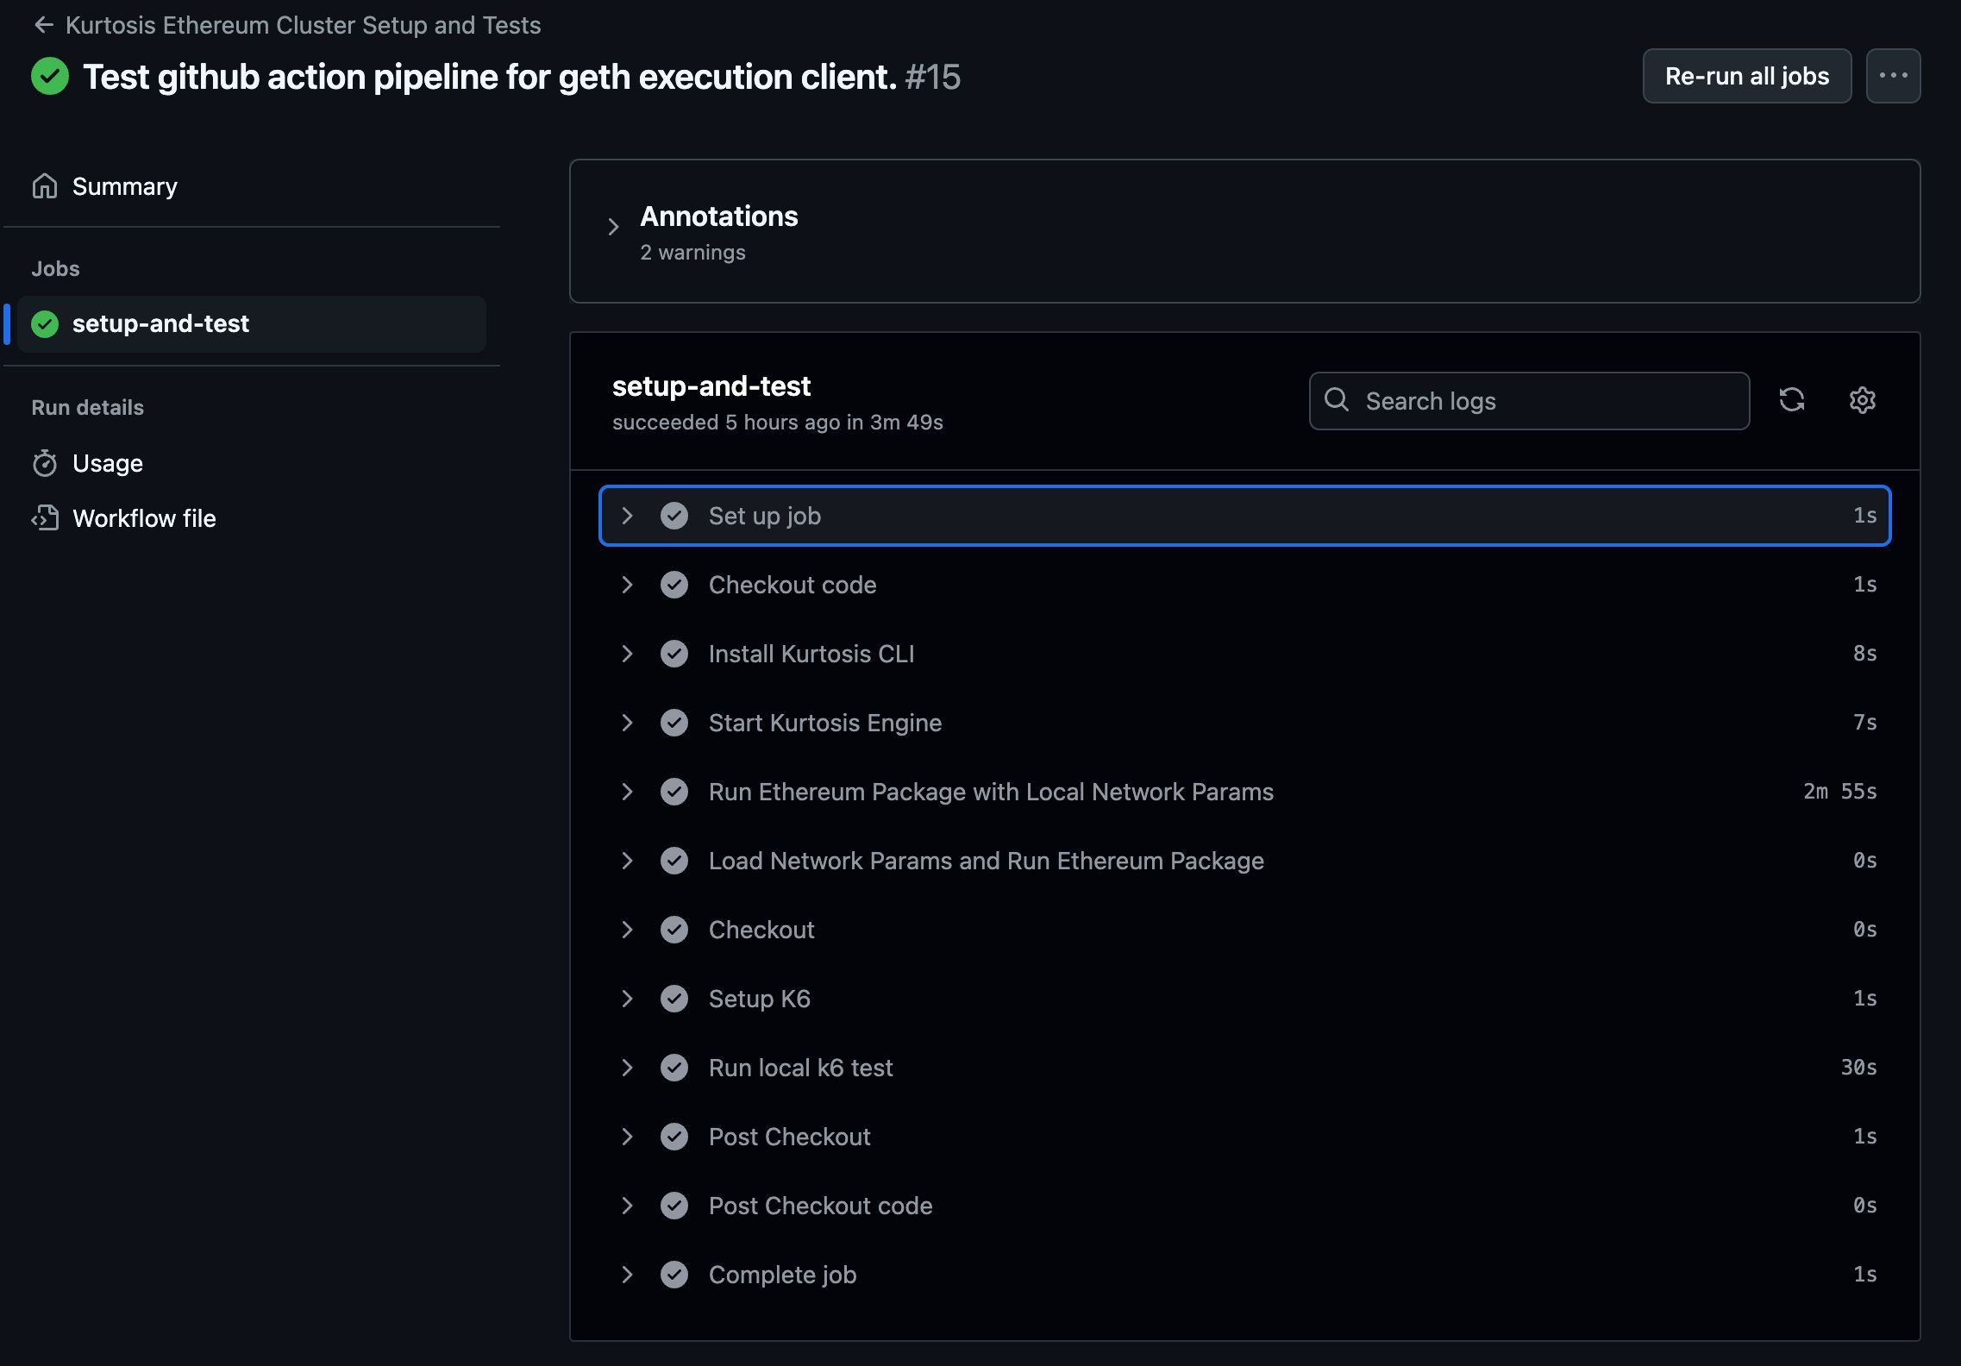Click the 'succeeded 5 hours ago in 3m 49s' text
Viewport: 1961px width, 1366px height.
click(x=777, y=423)
